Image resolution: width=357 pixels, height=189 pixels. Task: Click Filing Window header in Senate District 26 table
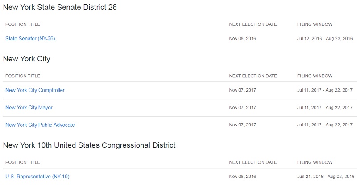coord(315,24)
